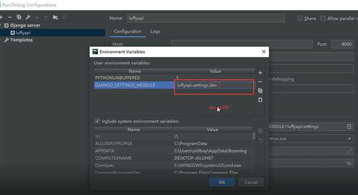Browse folder icon in background window field
Screen dimensions: 358x195
pos(349,163)
